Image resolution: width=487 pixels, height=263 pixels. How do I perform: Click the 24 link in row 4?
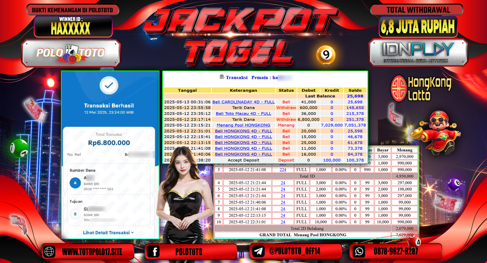tap(283, 183)
